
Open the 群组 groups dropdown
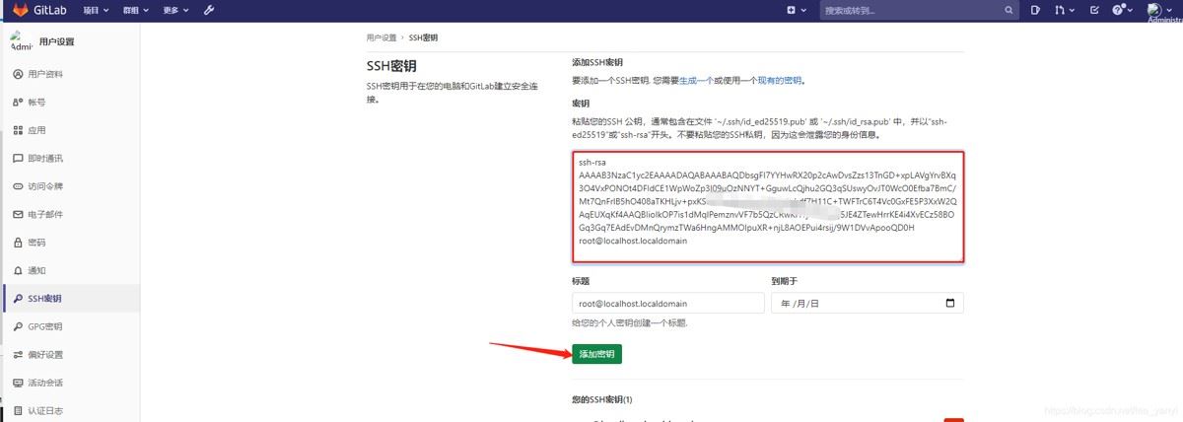136,10
